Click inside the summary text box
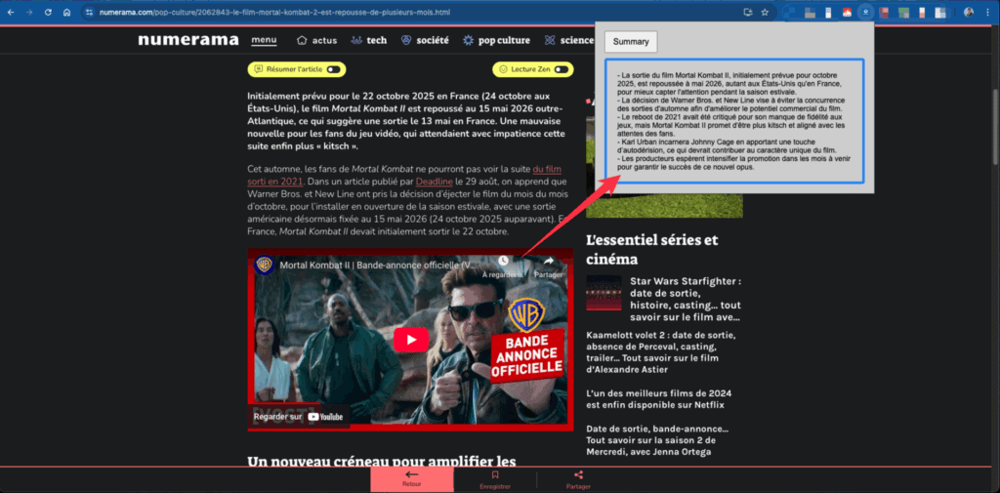The image size is (1000, 493). coord(734,121)
